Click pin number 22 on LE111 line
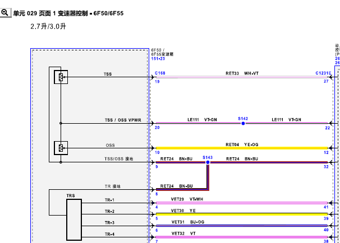 click(x=328, y=128)
